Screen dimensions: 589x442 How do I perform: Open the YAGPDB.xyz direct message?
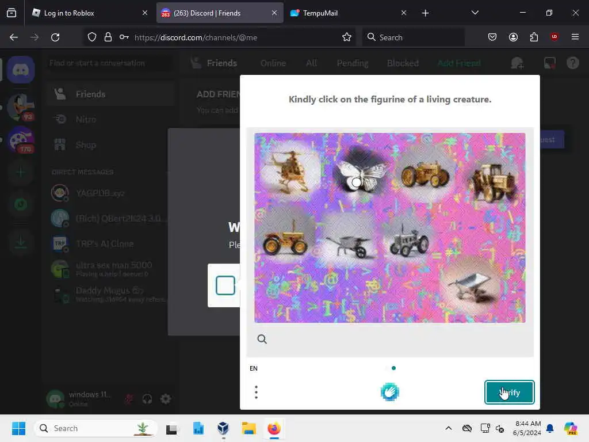pos(110,193)
